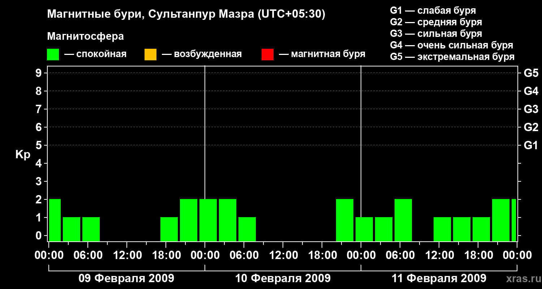Click the 'G4 — очень сильная буря' legend line
This screenshot has height=289, width=542.
click(x=452, y=45)
